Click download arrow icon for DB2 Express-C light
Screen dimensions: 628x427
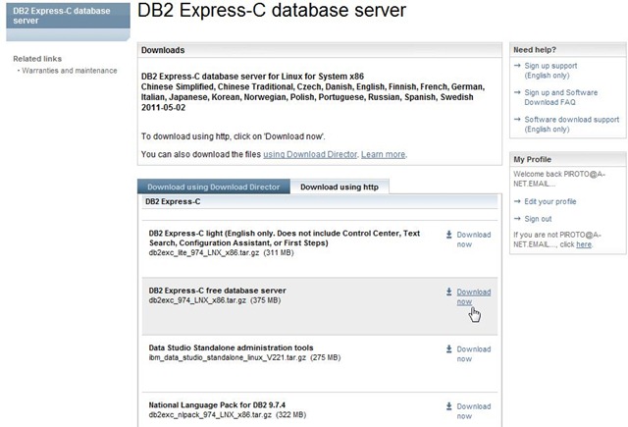point(448,235)
